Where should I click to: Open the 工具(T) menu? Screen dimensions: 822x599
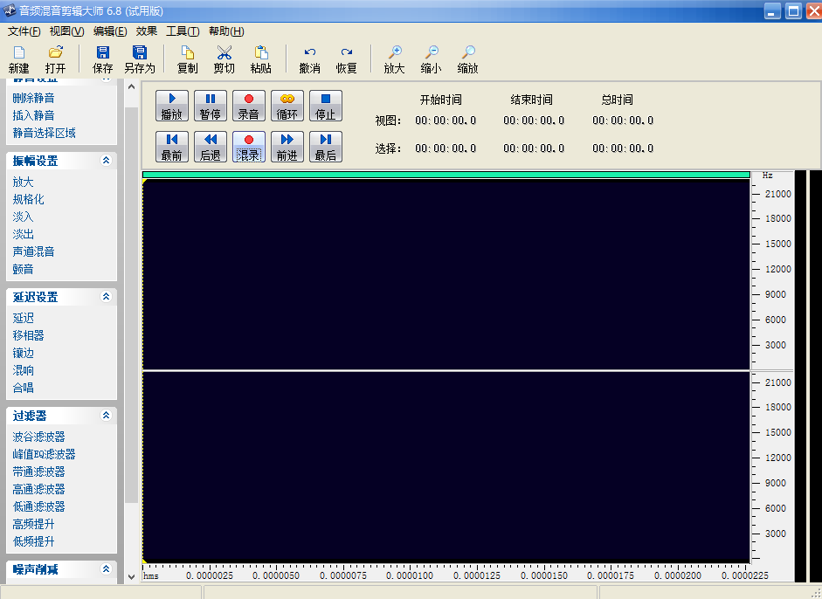coord(183,31)
